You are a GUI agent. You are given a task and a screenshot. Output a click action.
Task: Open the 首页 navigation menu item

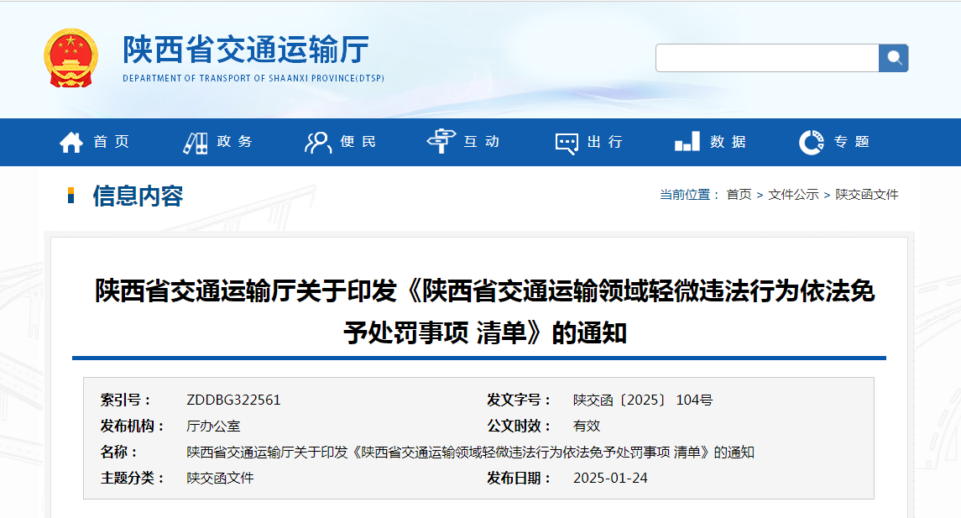(112, 142)
